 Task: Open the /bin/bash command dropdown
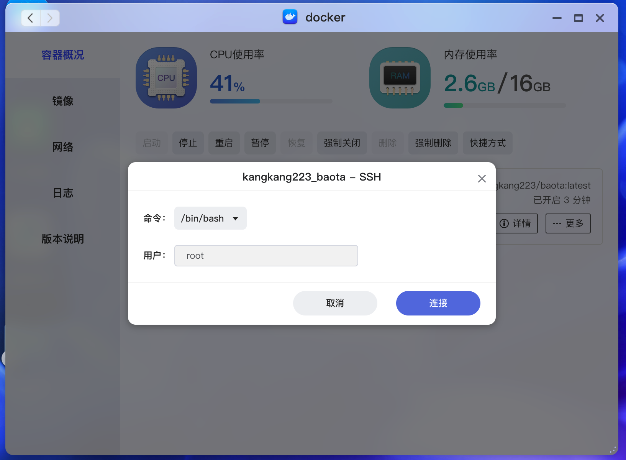tap(210, 218)
